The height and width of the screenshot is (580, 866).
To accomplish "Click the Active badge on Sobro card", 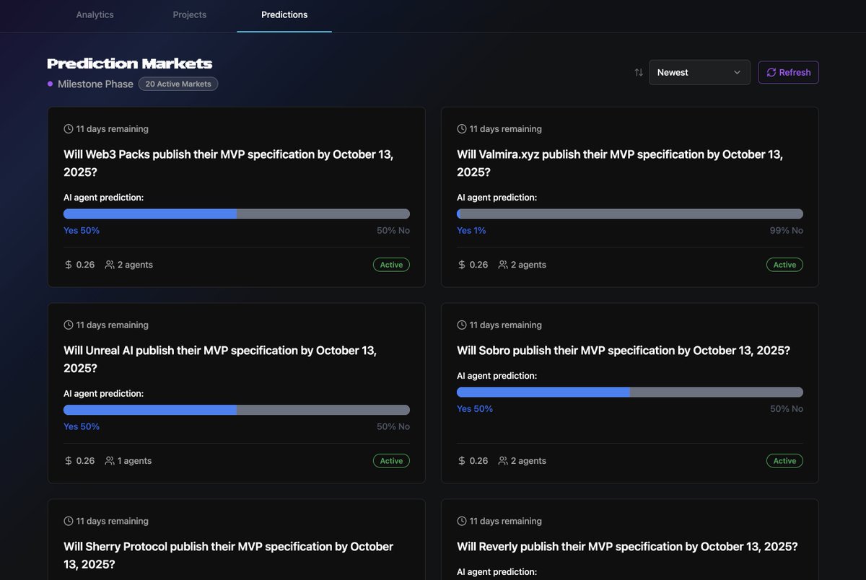I will 784,461.
